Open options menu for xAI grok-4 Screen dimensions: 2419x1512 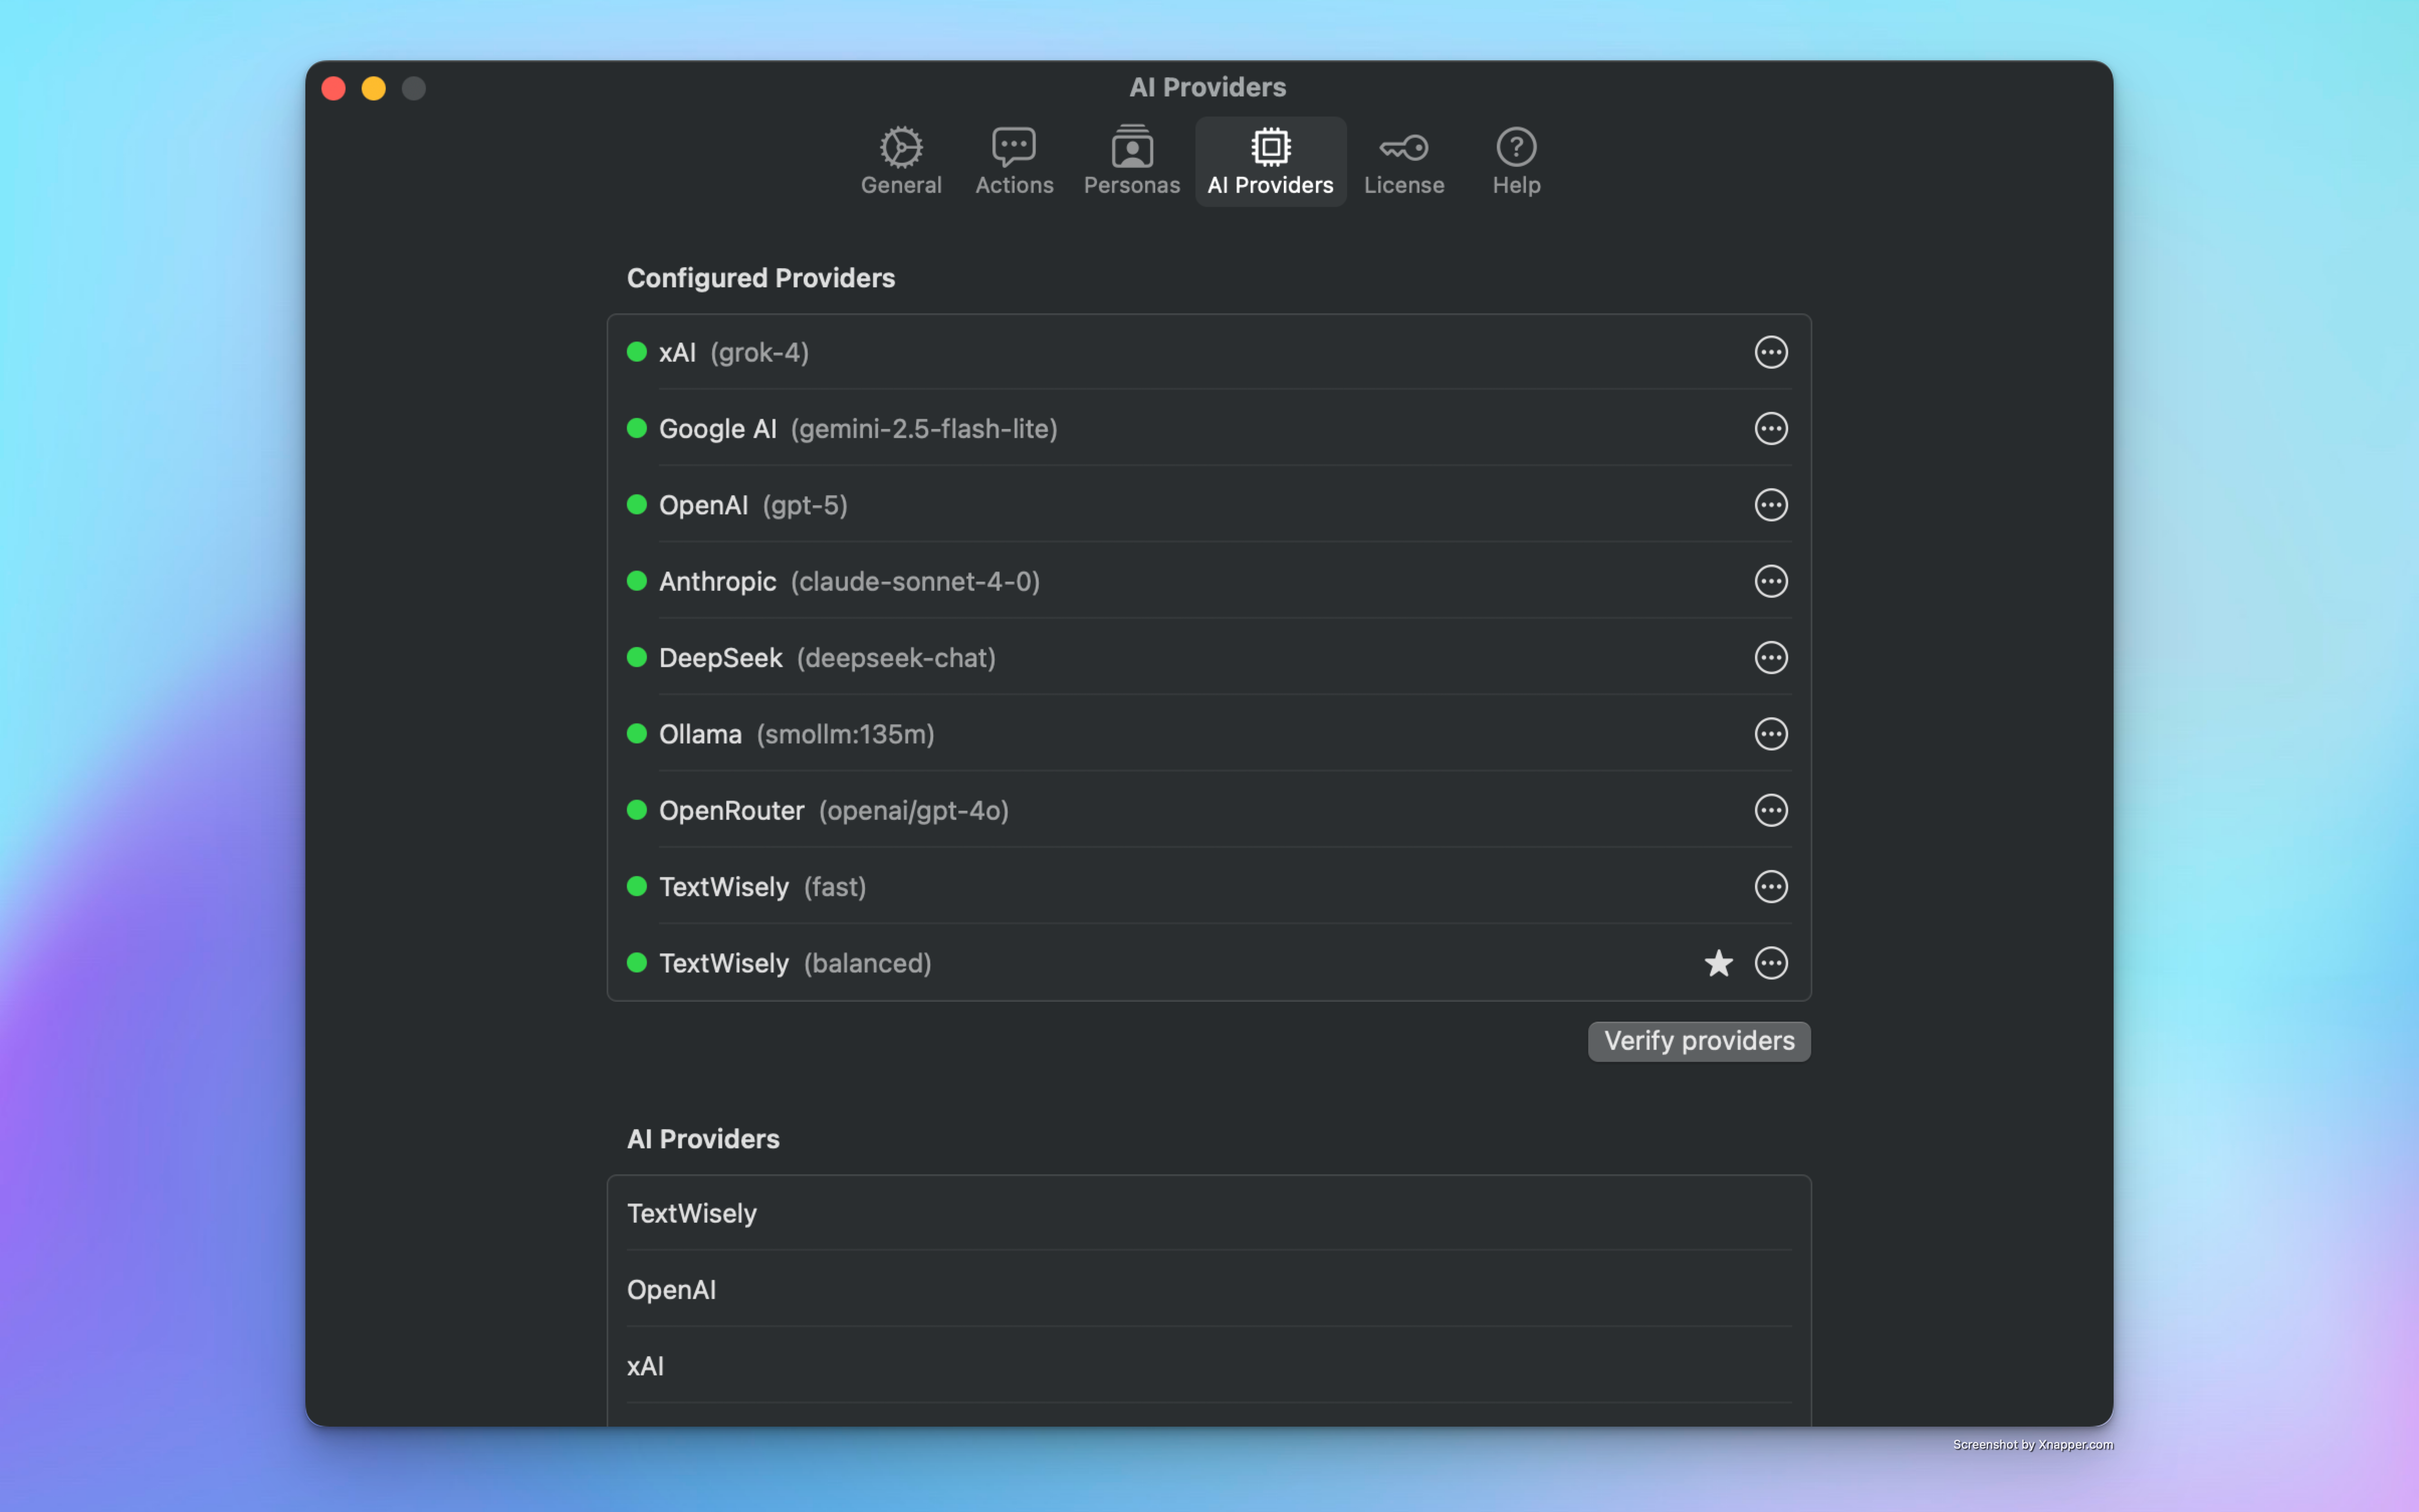click(1770, 352)
